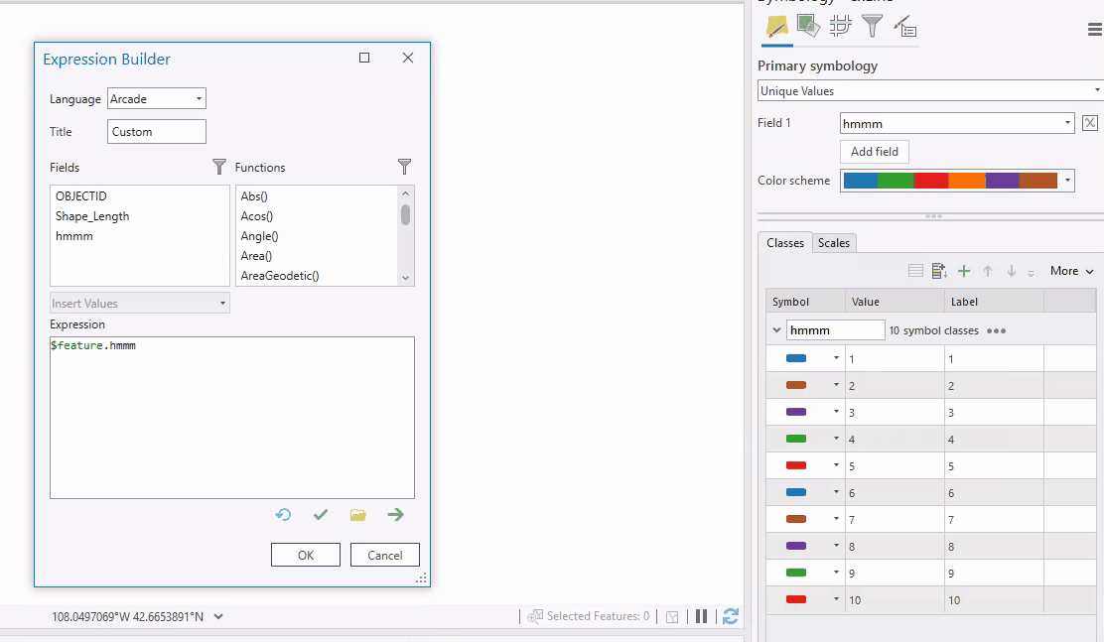Collapse the hmmm symbol group chevron
Viewport: 1104px width, 642px height.
[776, 330]
